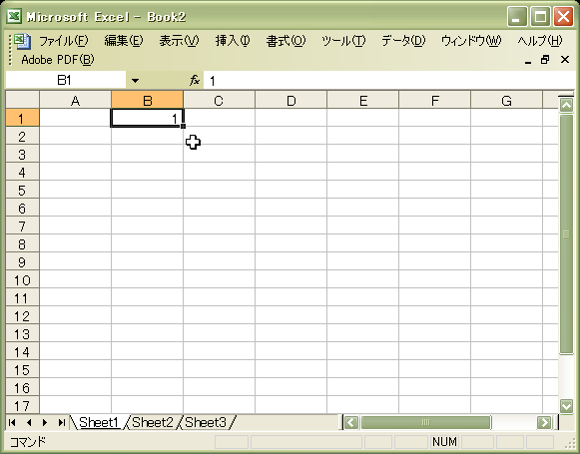Open the Adobe PDF(B) menu
This screenshot has height=454, width=580.
58,60
